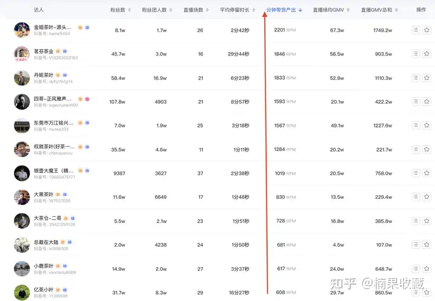435x301 pixels.
Task: Select the 728 RPM value
Action: click(x=286, y=221)
